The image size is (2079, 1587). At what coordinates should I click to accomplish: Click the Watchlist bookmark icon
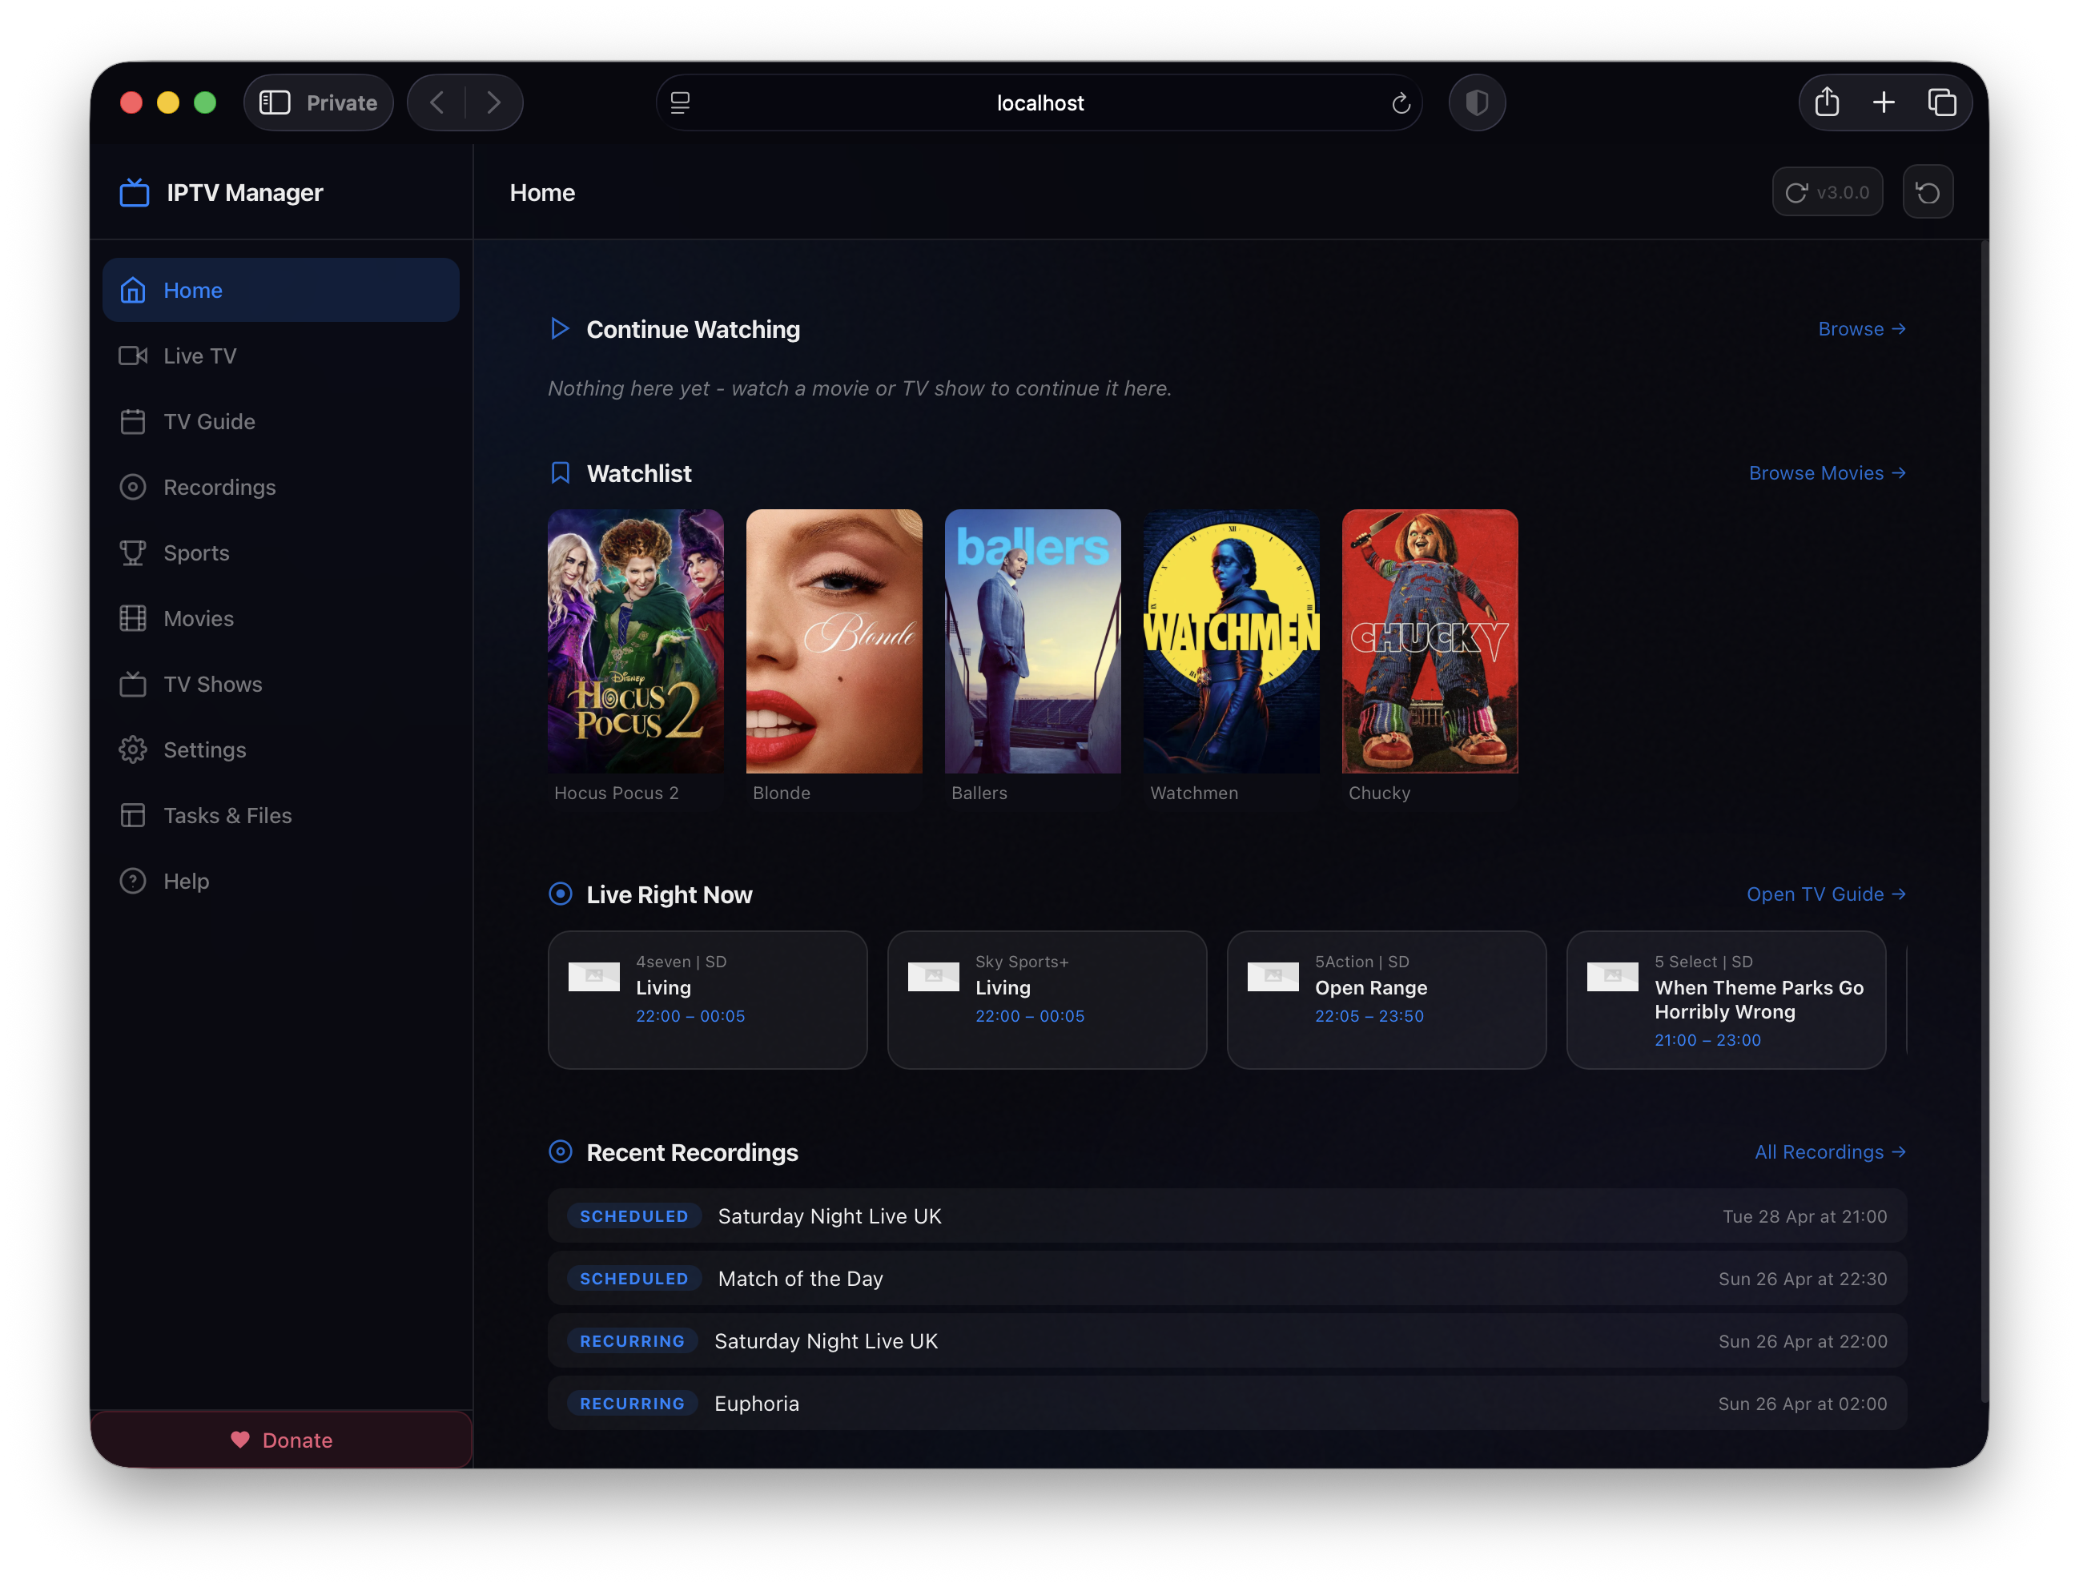560,473
